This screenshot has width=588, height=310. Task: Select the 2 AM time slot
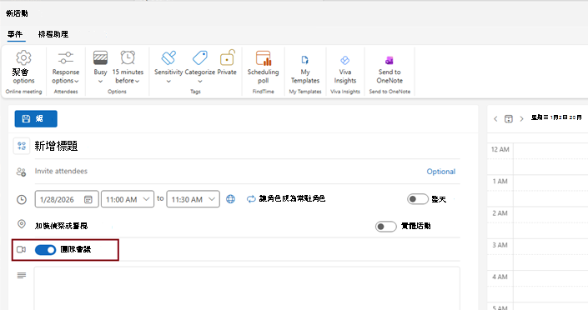point(550,222)
